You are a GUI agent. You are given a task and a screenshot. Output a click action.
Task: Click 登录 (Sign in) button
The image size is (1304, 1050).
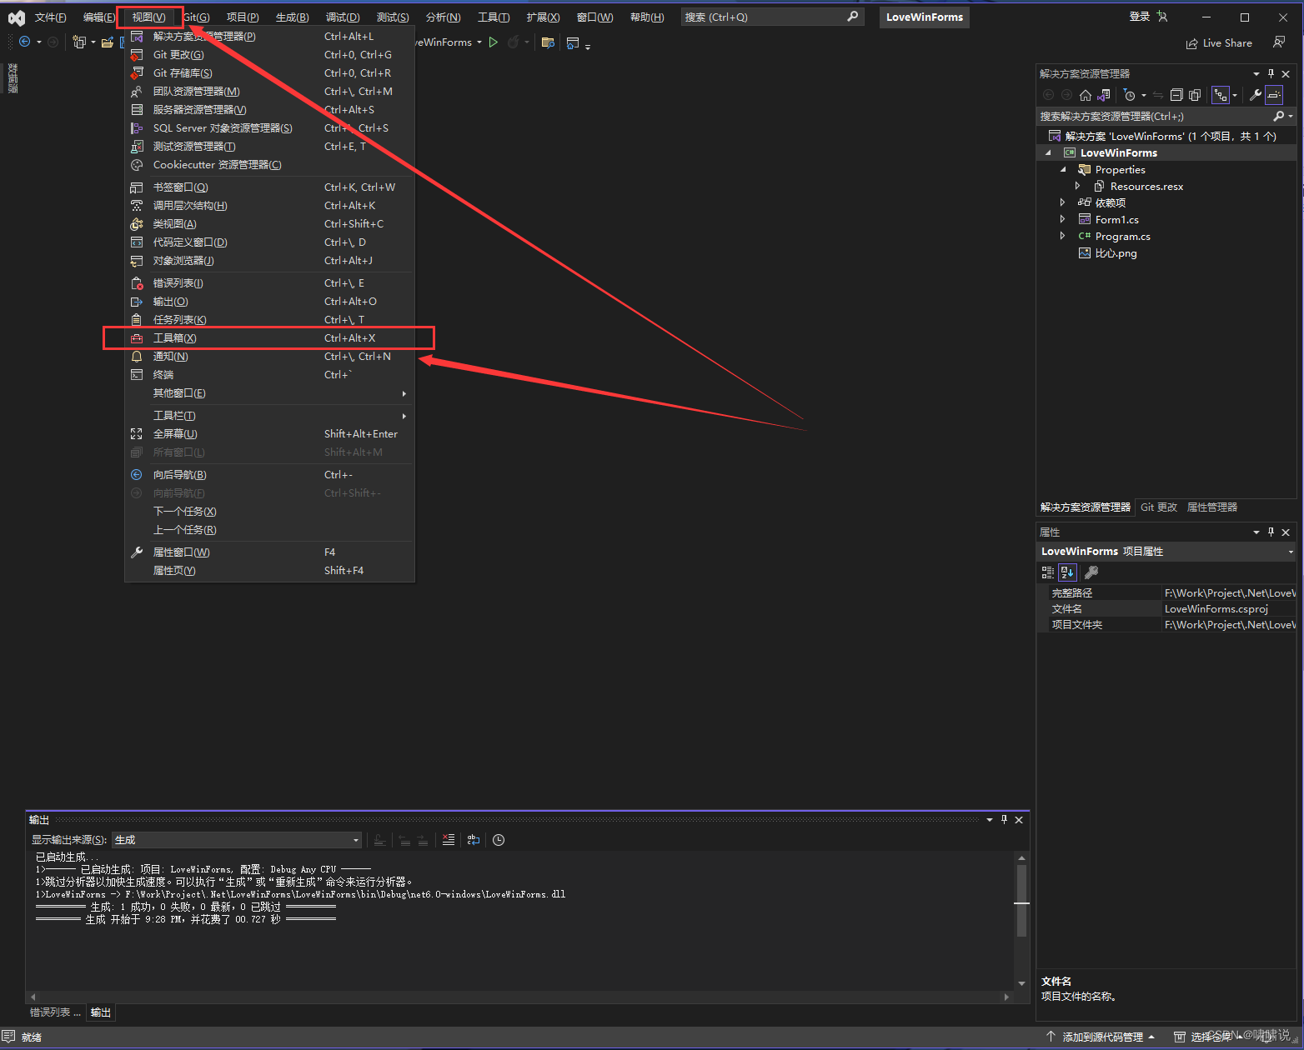[1148, 17]
